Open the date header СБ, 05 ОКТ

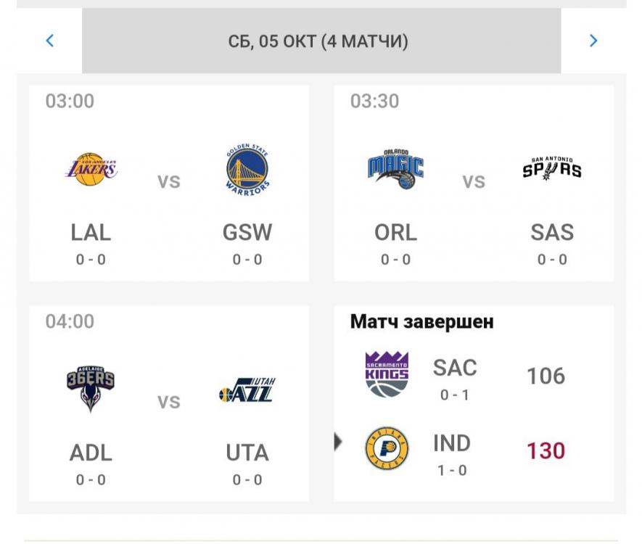click(318, 41)
